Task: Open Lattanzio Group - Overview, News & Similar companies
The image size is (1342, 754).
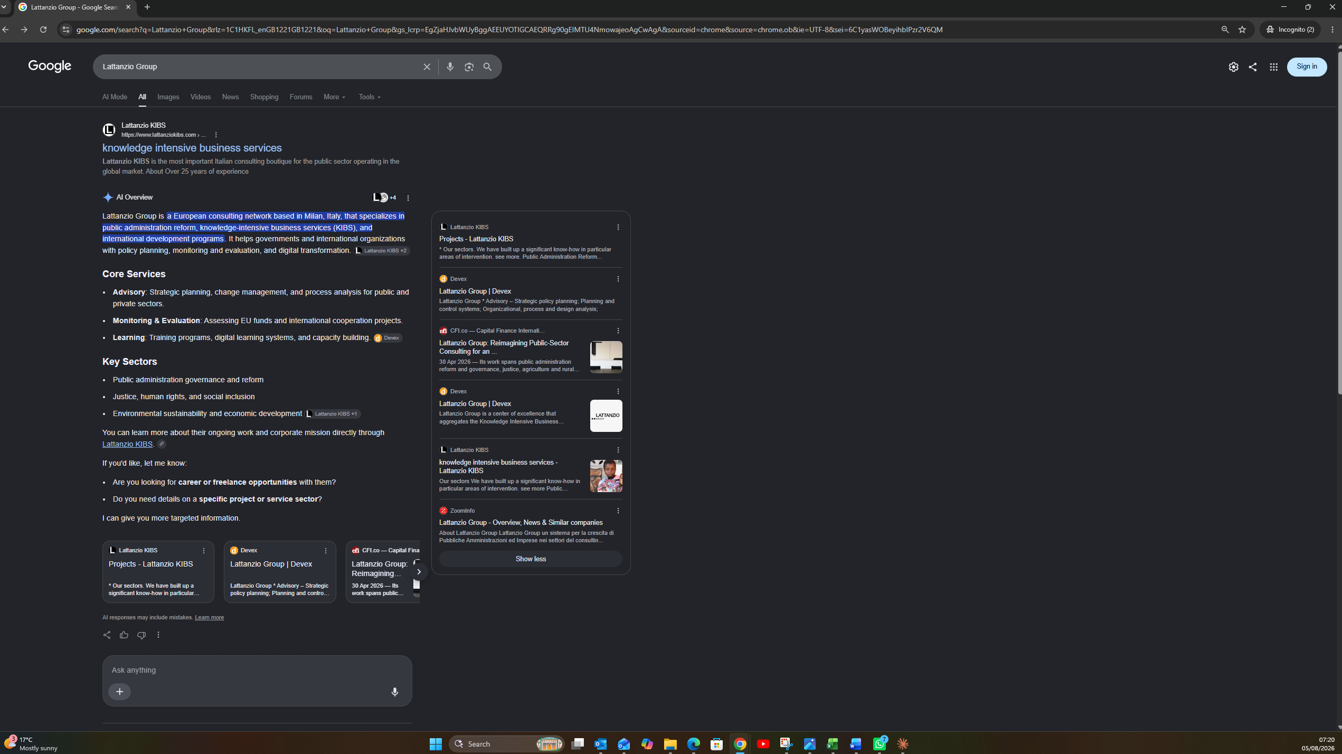Action: [521, 522]
